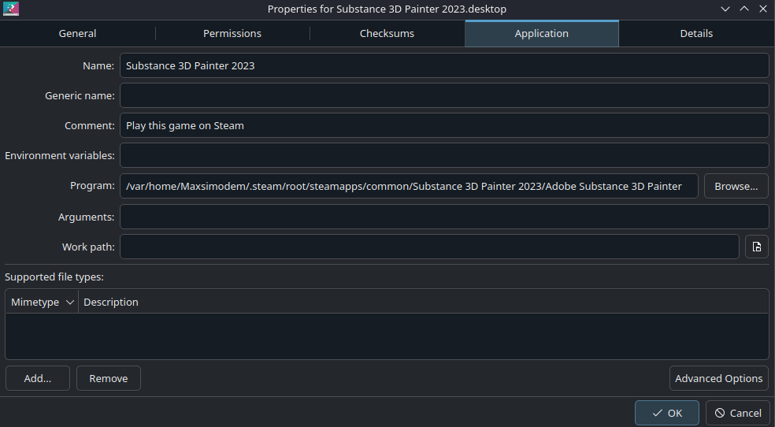The image size is (775, 427).
Task: Select the Application tab
Action: [541, 34]
